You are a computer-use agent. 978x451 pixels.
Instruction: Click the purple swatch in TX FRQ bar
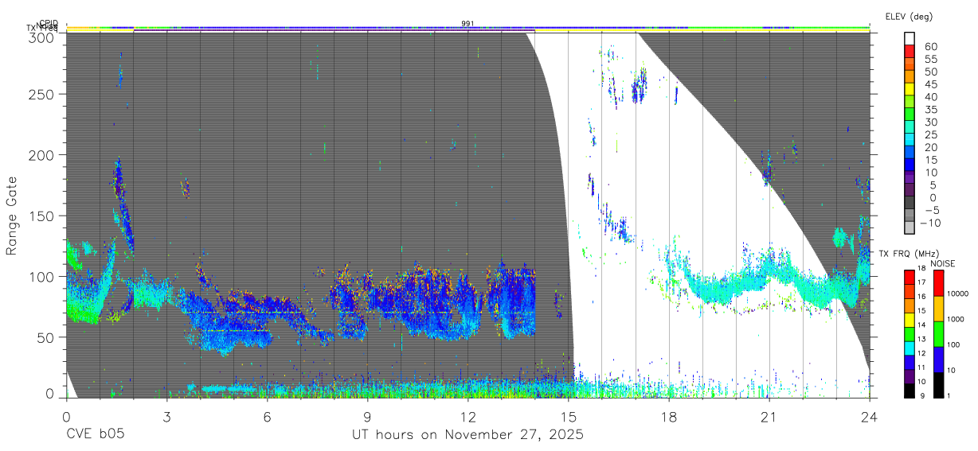(x=910, y=376)
